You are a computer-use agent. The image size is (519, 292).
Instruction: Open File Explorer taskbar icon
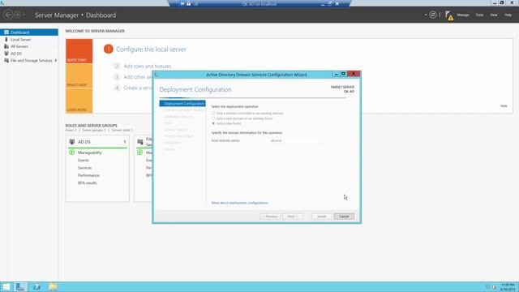53,286
